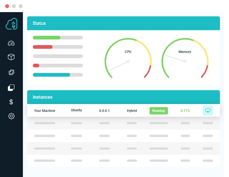The image size is (229, 177).
Task: Click the red progress bar
Action: (x=42, y=47)
